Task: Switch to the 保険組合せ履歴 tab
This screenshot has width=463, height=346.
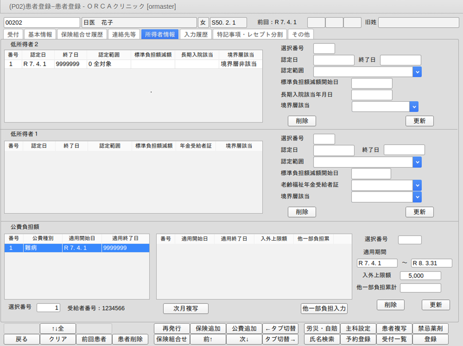Action: 82,34
